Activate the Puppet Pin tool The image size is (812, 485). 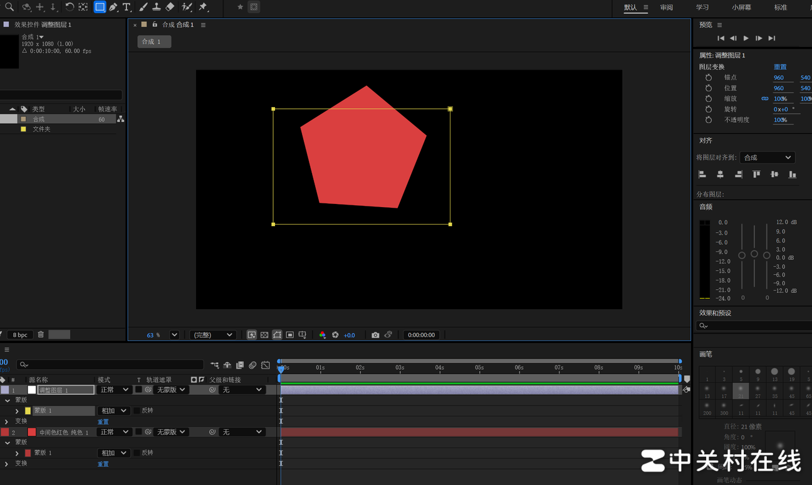pyautogui.click(x=203, y=8)
